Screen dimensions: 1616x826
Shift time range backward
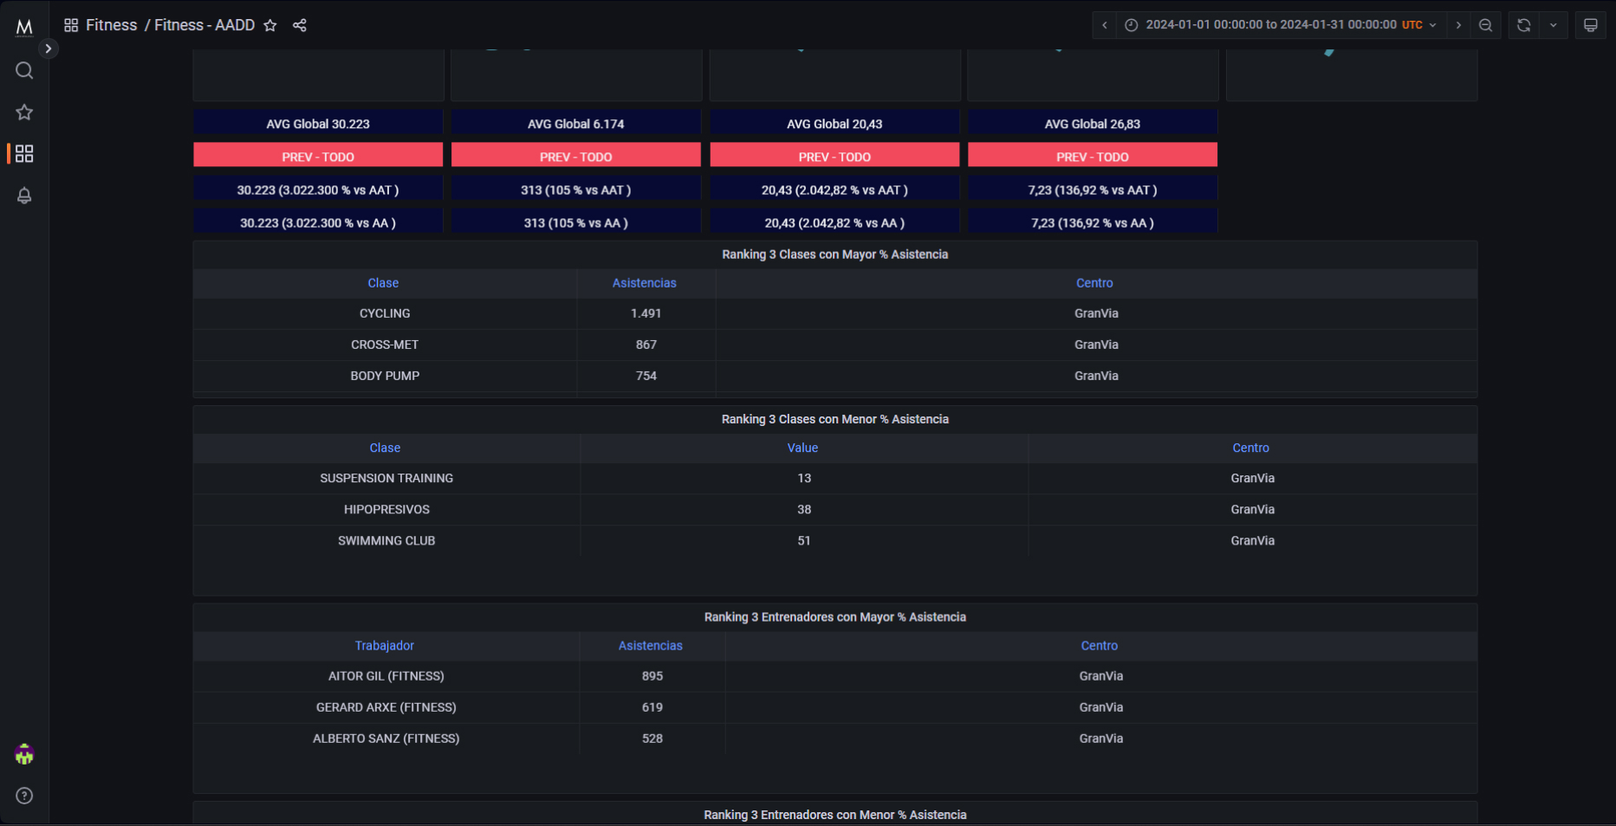pyautogui.click(x=1105, y=25)
